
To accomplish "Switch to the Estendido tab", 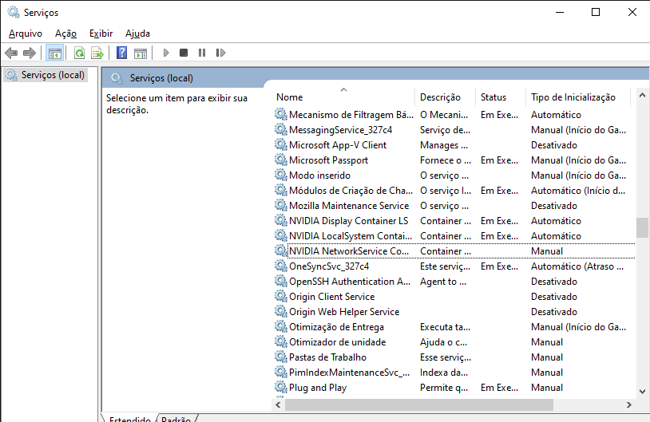I will click(x=129, y=418).
